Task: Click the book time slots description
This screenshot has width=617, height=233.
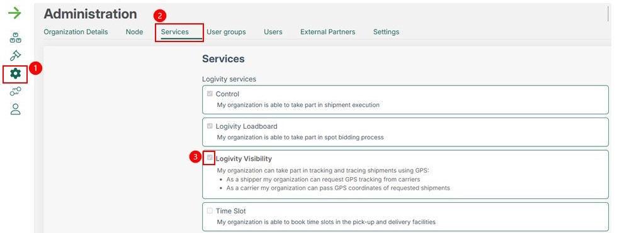Action: pos(326,222)
